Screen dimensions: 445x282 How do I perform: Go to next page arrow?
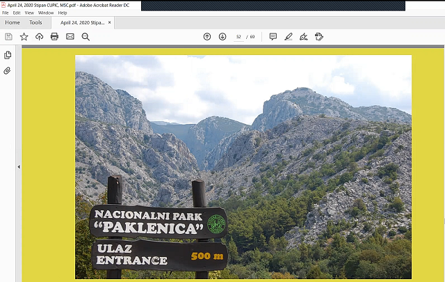pos(222,36)
